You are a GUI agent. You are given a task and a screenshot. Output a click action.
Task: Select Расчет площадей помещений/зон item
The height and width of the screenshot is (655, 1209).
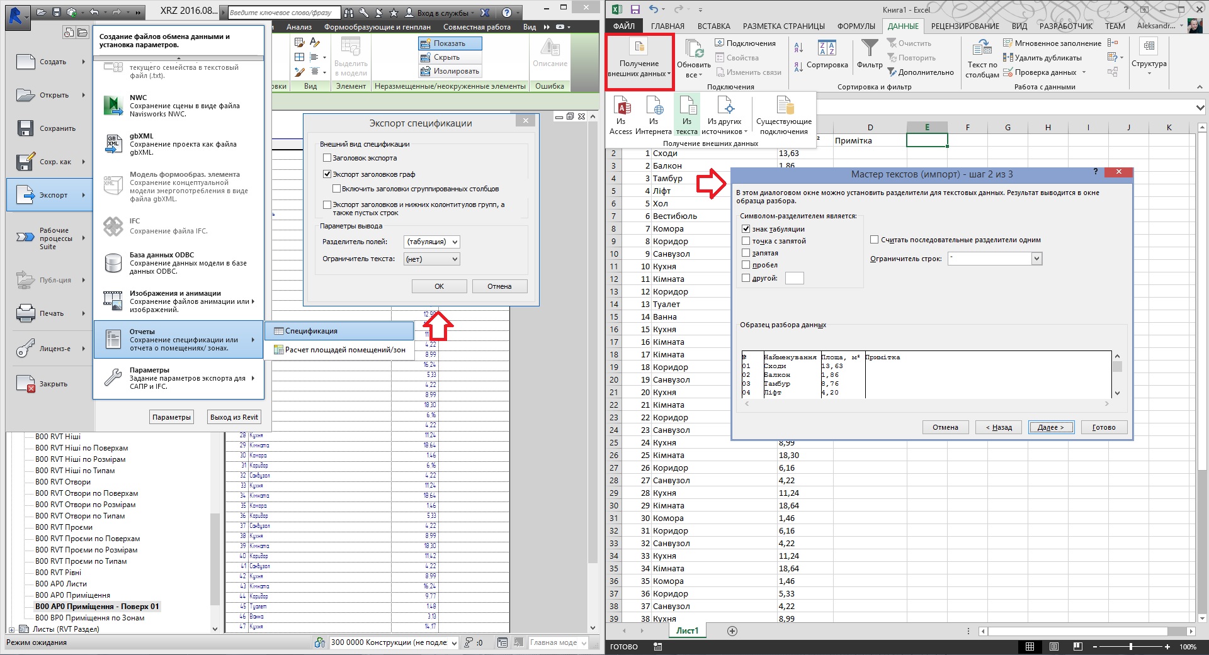[339, 350]
